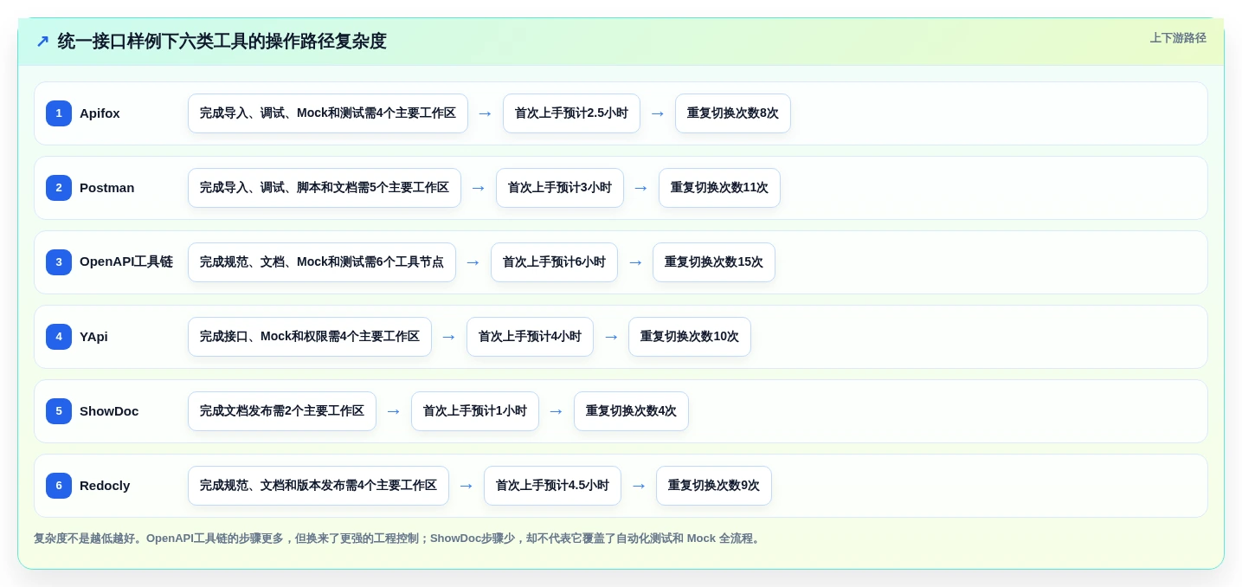Click the number 6 badge for Redocly
1242x587 pixels.
coord(59,486)
